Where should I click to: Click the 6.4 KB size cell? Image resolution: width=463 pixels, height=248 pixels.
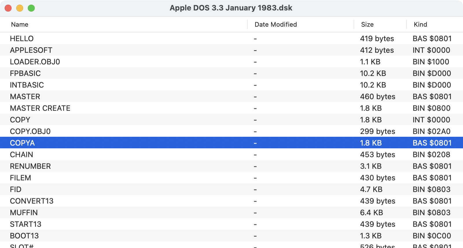pos(372,212)
